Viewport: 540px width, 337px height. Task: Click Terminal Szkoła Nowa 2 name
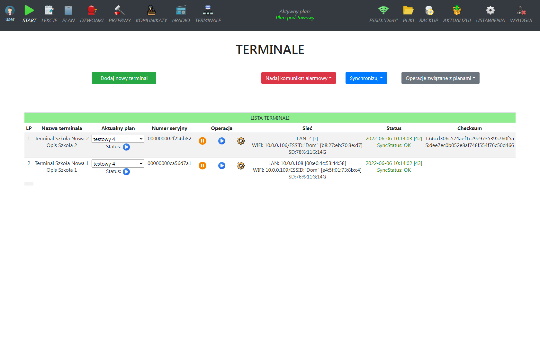click(x=62, y=138)
